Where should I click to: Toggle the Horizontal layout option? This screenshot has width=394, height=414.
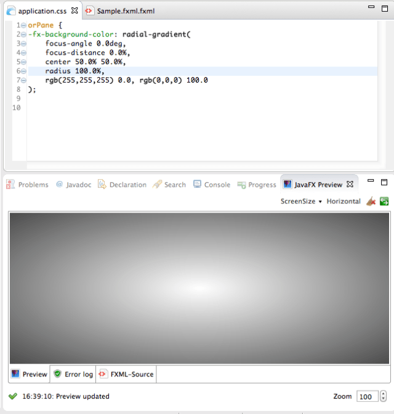point(344,201)
